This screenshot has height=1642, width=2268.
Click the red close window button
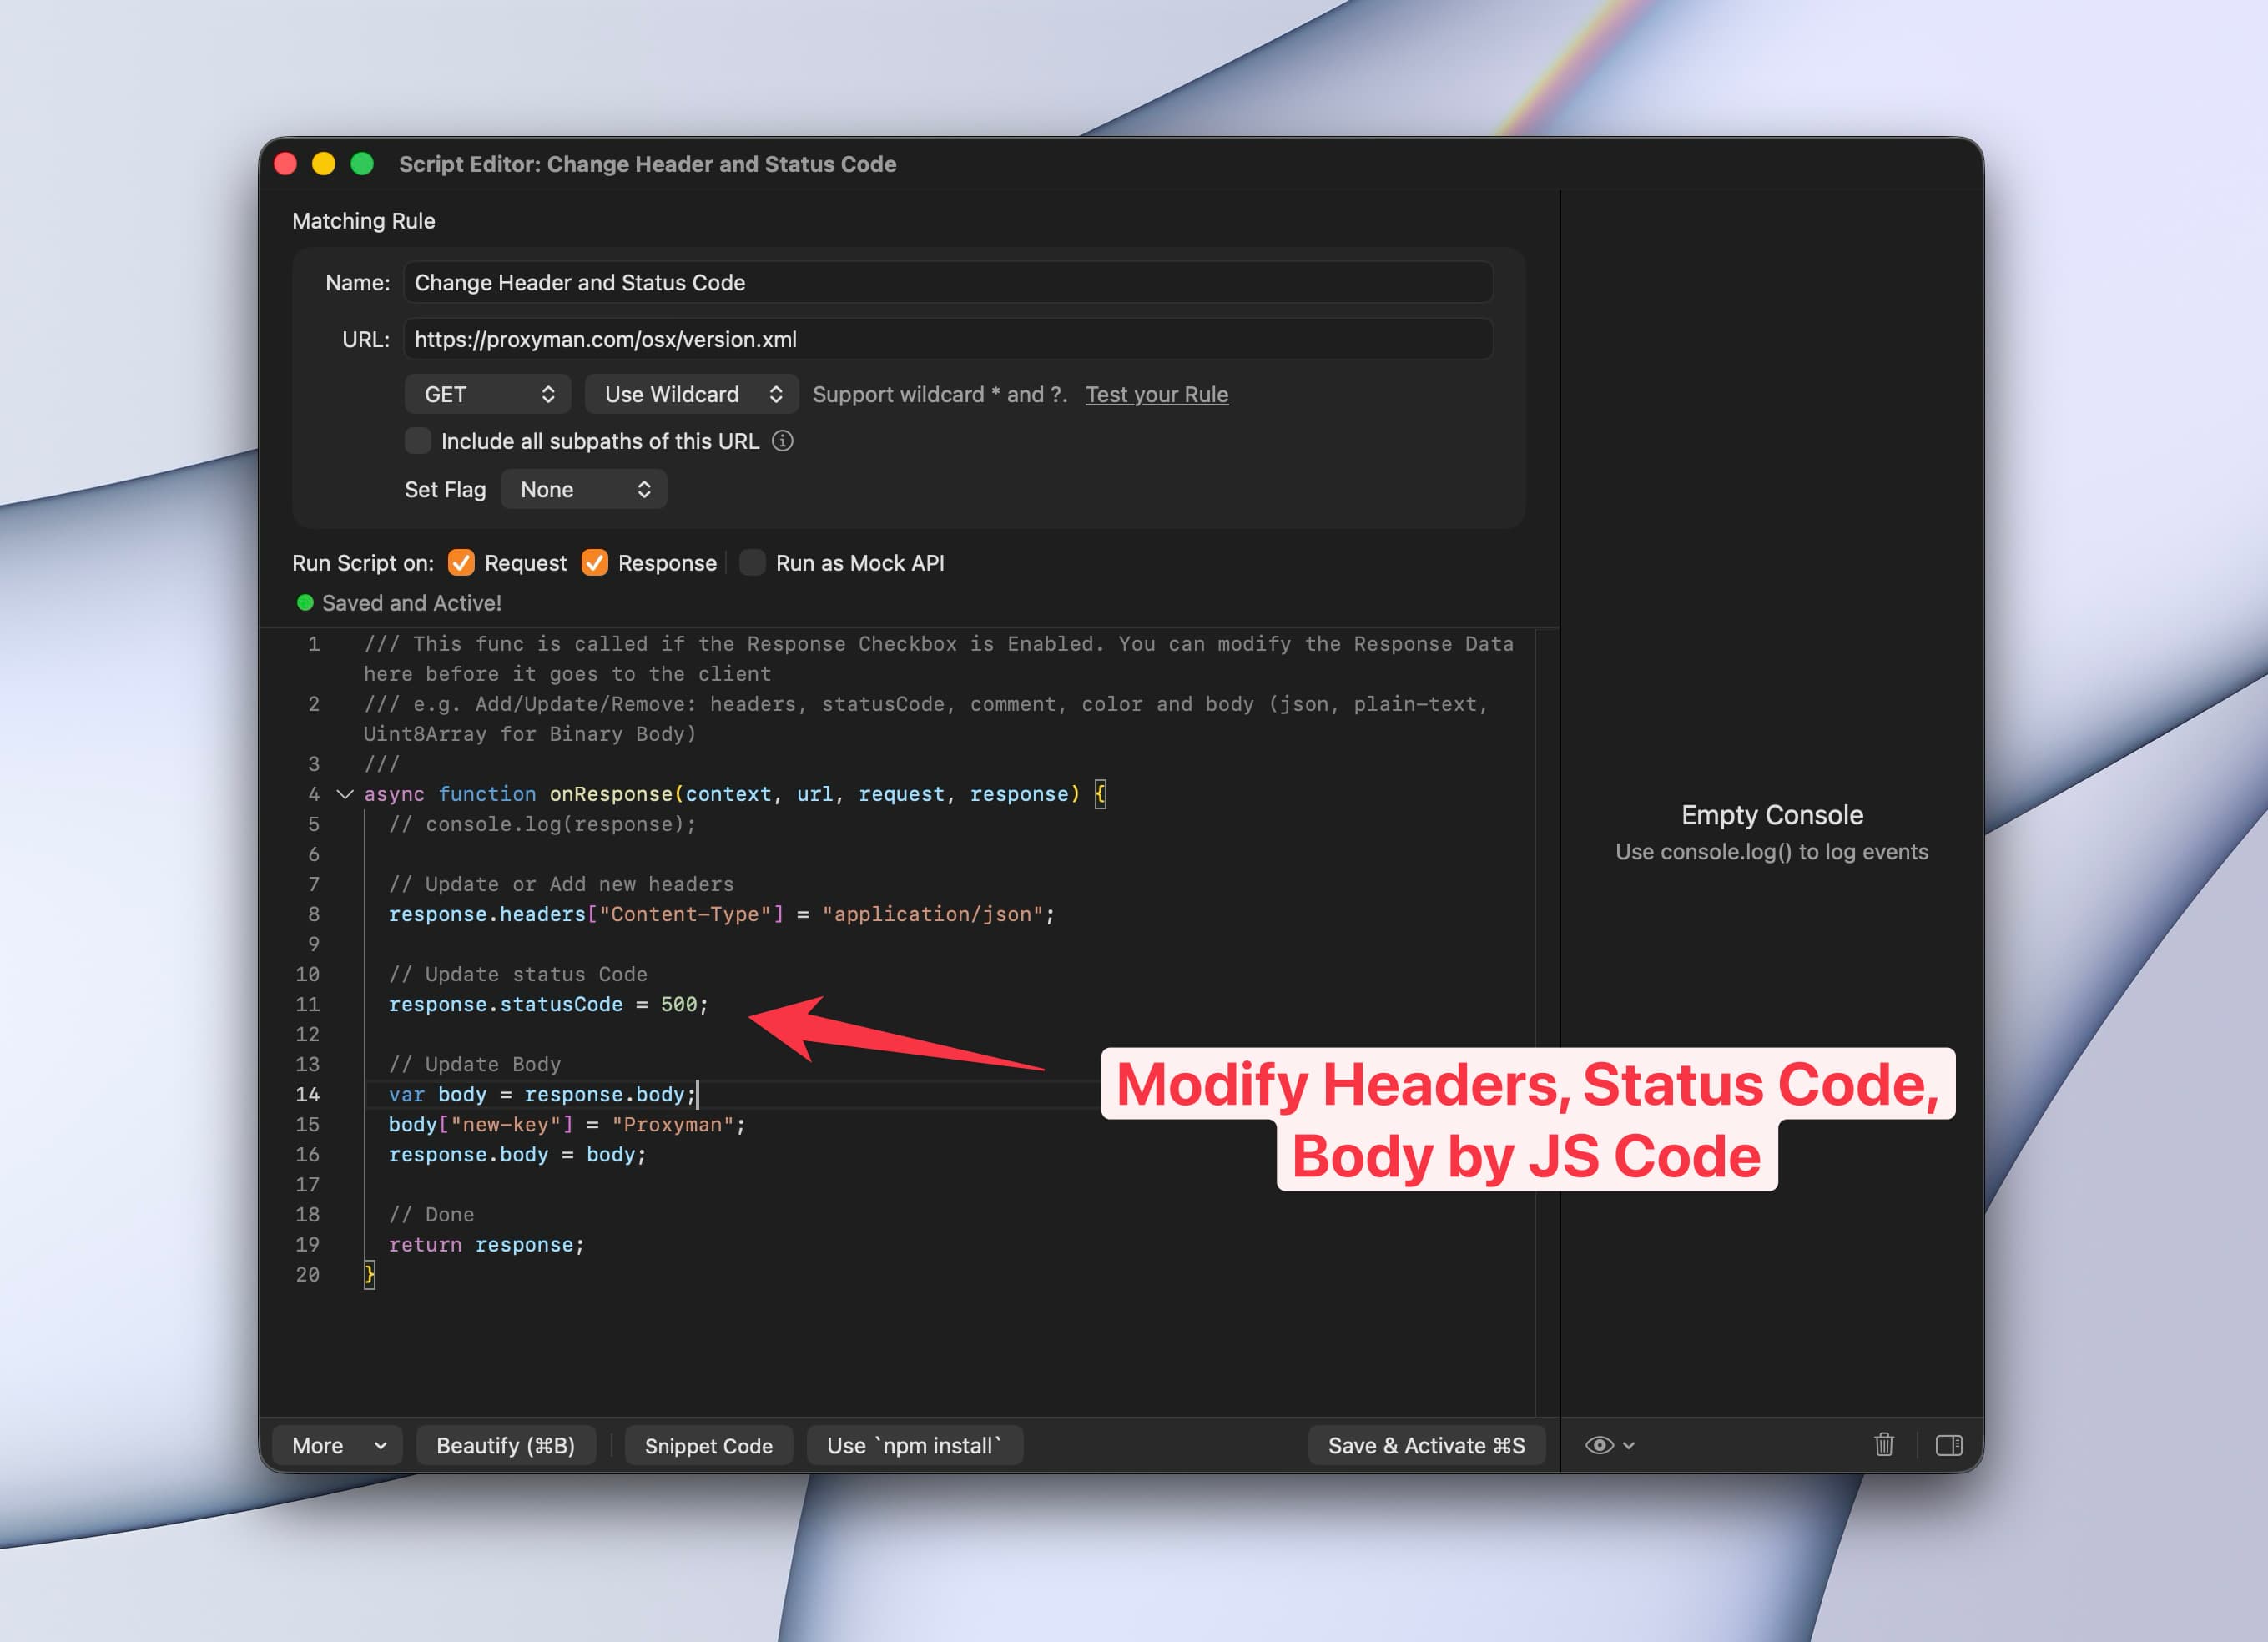point(286,164)
